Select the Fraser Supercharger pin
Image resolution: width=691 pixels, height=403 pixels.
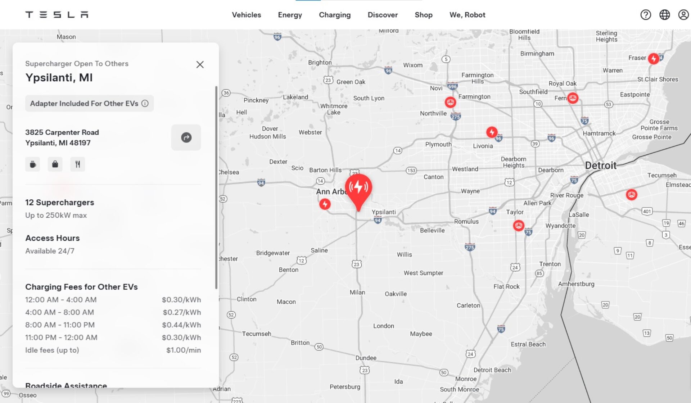pos(654,59)
